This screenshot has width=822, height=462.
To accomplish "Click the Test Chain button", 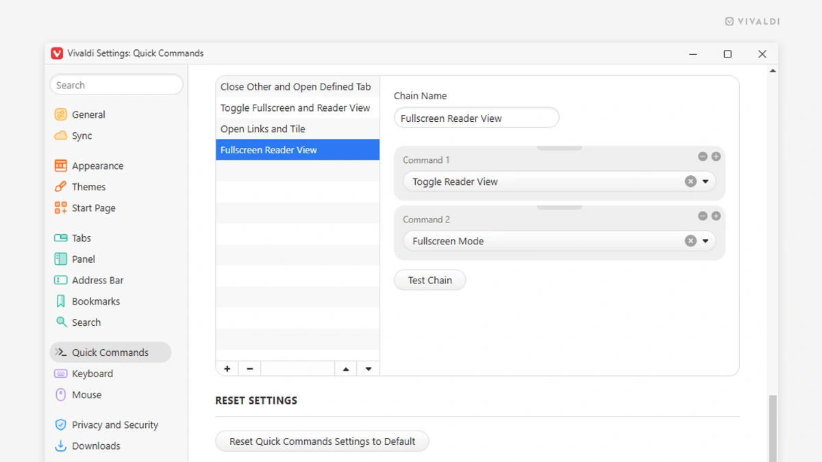I will pyautogui.click(x=429, y=279).
